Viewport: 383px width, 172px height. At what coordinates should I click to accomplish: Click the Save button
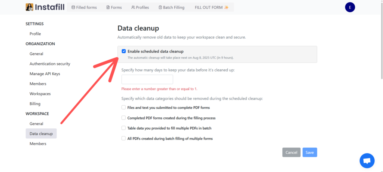(x=310, y=153)
